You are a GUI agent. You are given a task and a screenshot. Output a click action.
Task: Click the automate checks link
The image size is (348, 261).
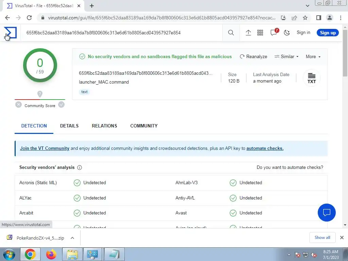coord(265,148)
